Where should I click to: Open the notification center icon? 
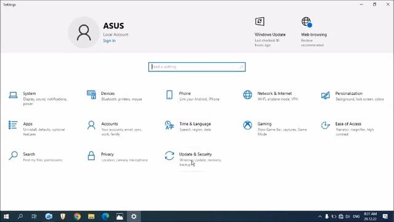click(x=385, y=216)
